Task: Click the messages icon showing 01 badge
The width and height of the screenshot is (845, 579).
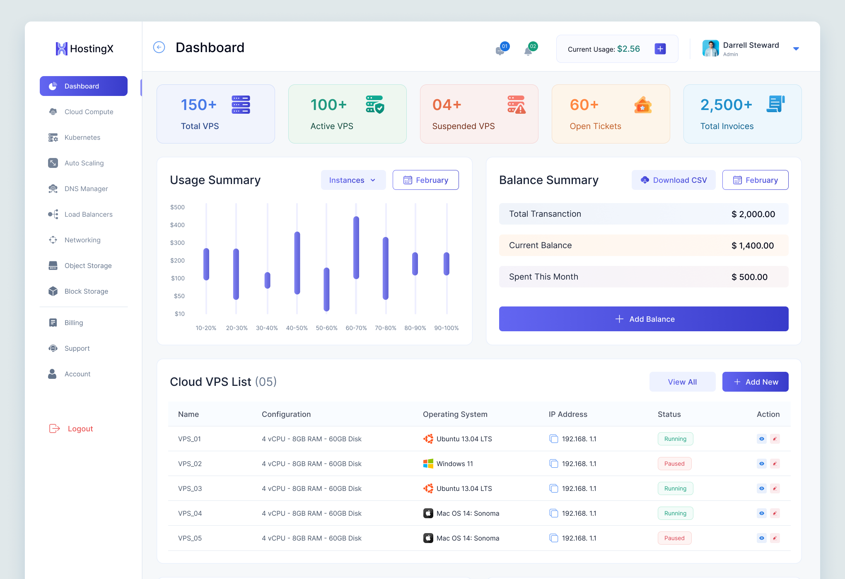Action: click(500, 50)
